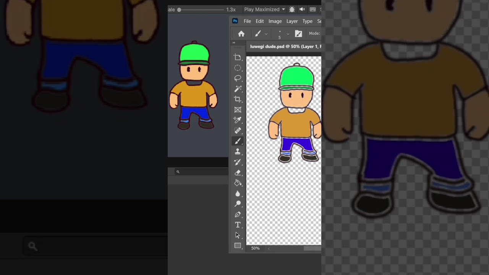Select the Magic Wand tool
Image resolution: width=489 pixels, height=275 pixels.
pos(238,89)
